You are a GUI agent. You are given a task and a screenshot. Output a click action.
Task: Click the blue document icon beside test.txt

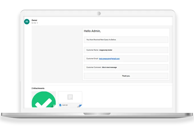pyautogui.click(x=60, y=105)
